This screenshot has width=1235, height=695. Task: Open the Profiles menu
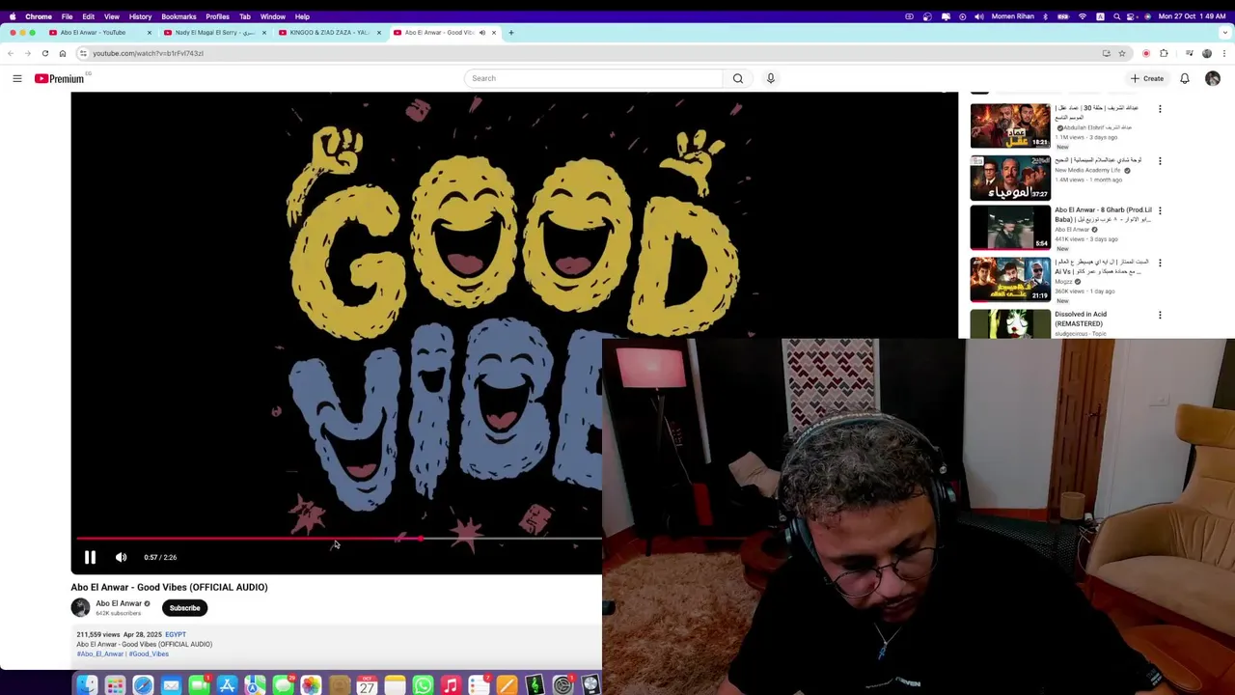pos(217,16)
